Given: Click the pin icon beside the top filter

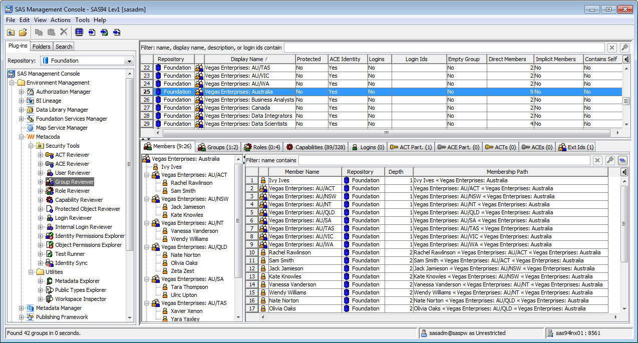Looking at the screenshot, I should point(624,48).
